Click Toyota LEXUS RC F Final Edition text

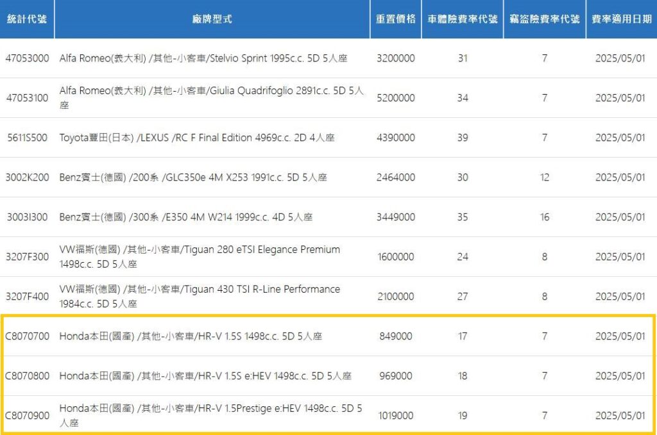click(x=197, y=138)
